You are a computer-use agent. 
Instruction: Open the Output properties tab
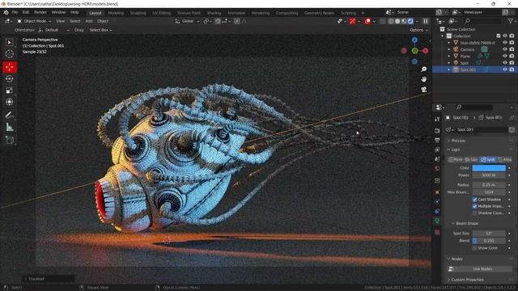[437, 140]
